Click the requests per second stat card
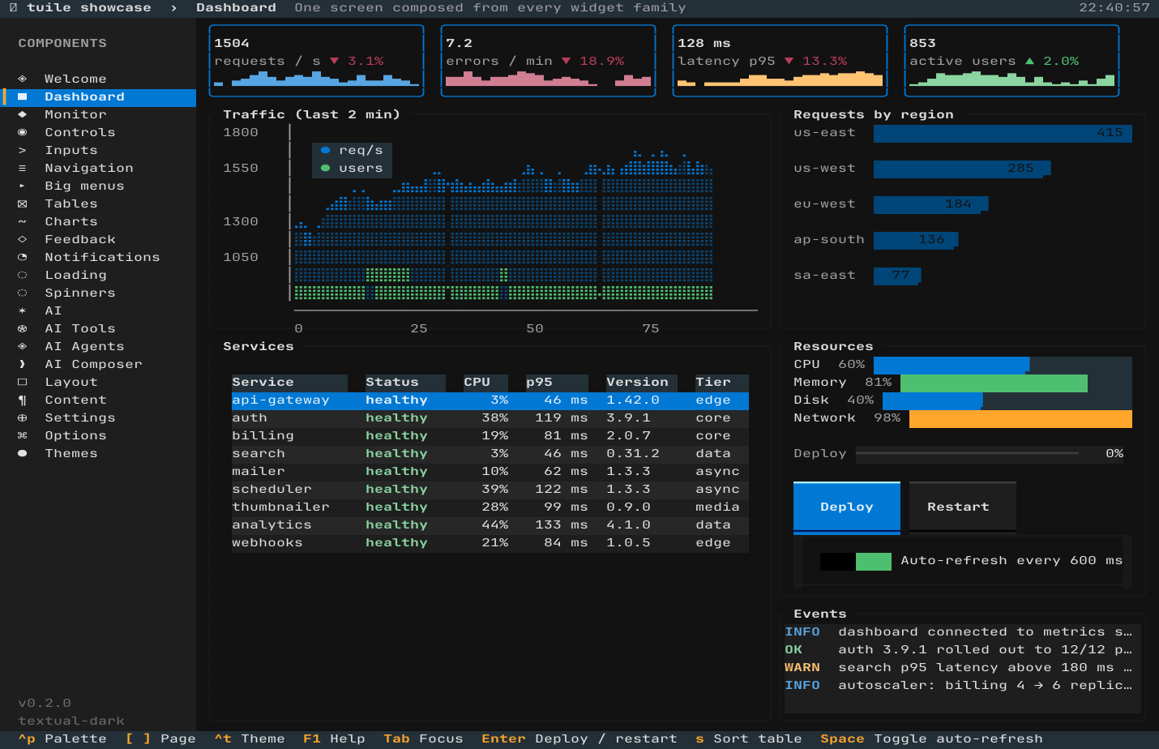Image resolution: width=1159 pixels, height=749 pixels. click(x=316, y=61)
